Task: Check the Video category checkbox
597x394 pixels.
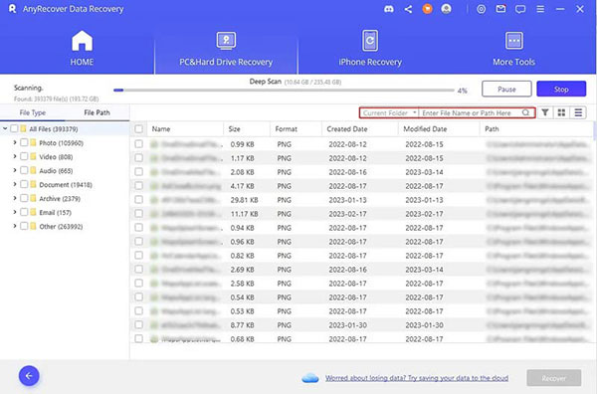Action: [24, 156]
